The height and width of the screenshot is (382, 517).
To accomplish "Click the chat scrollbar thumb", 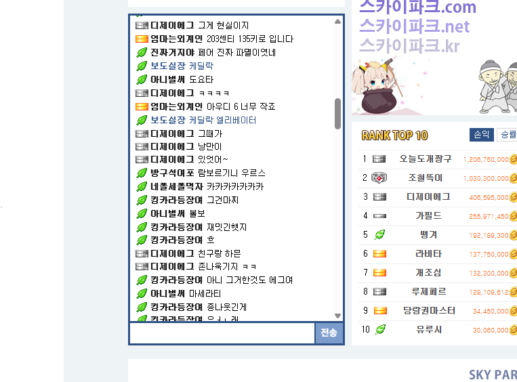I will point(337,114).
